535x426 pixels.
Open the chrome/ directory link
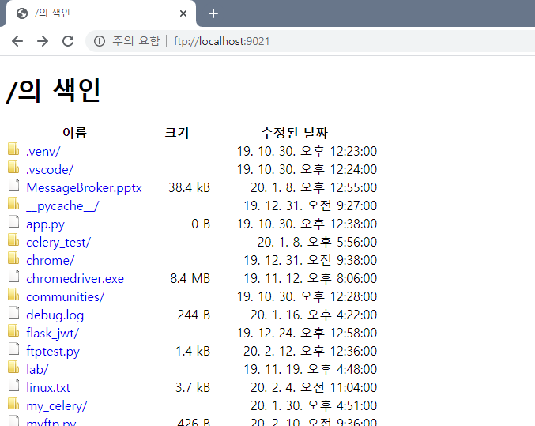point(50,261)
